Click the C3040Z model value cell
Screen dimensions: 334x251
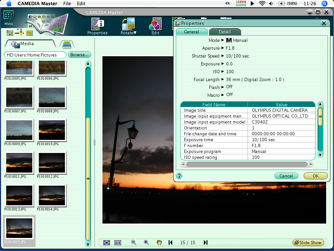(x=281, y=122)
